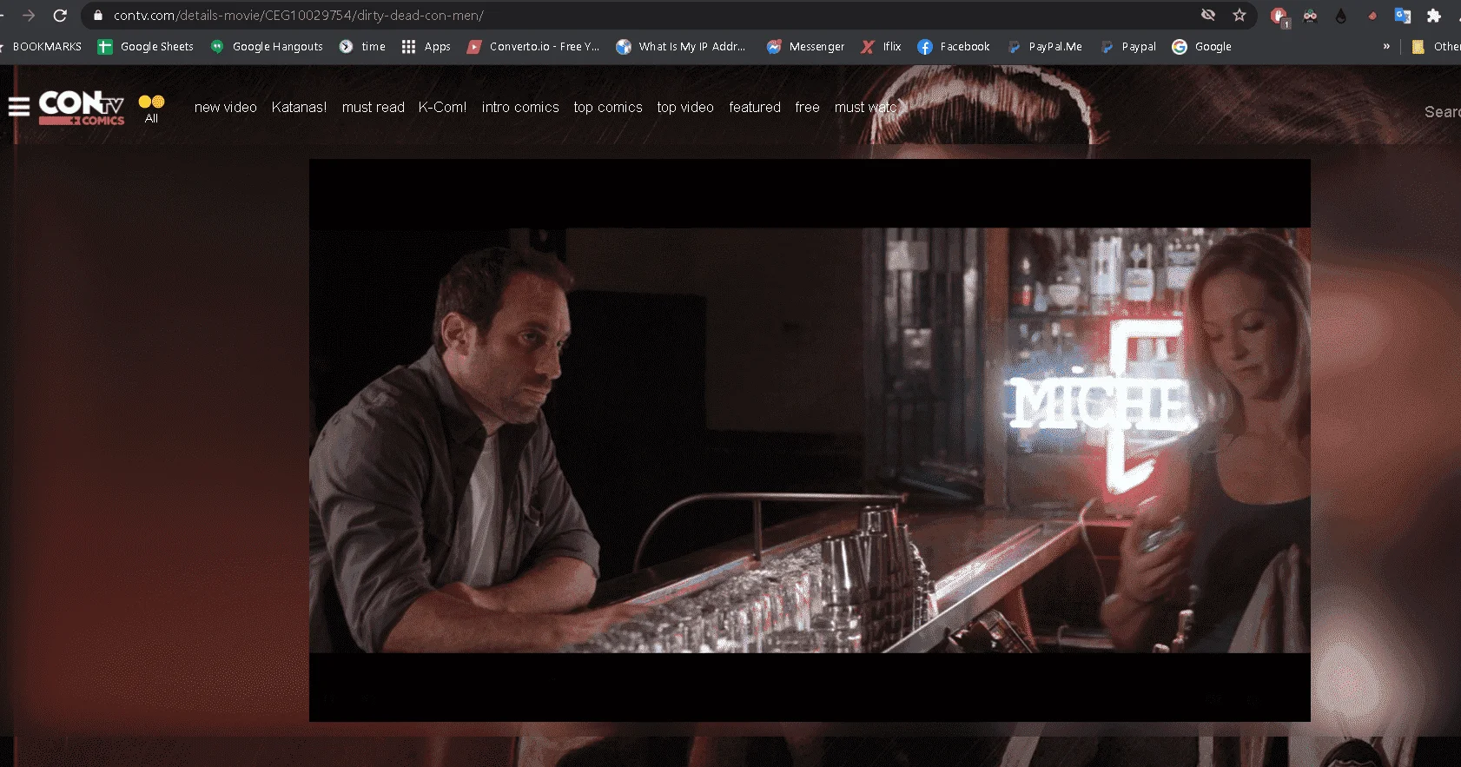
Task: Open the 'must read' section
Action: [x=374, y=107]
